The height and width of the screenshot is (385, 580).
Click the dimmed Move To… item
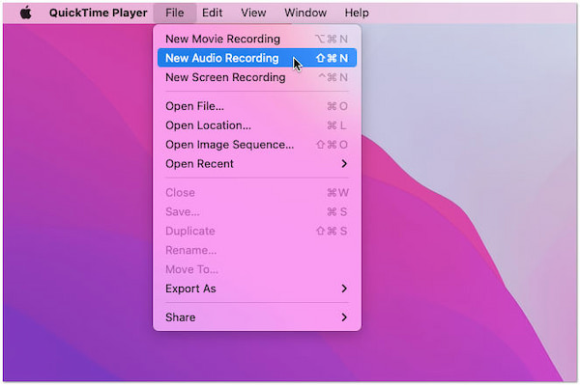[x=257, y=269]
